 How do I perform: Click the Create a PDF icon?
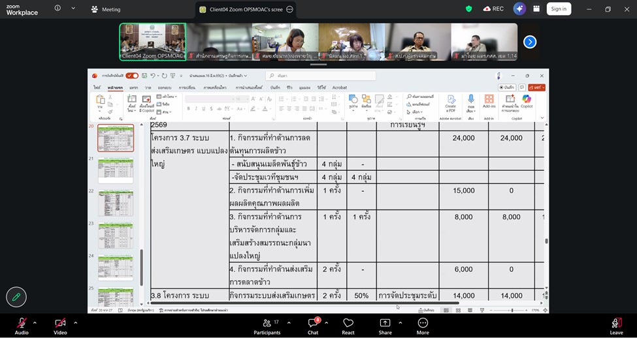coord(451,99)
